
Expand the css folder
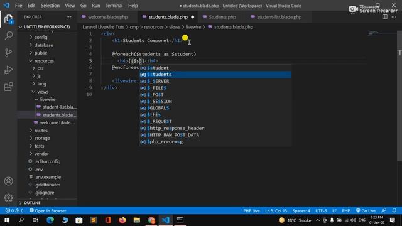point(40,68)
